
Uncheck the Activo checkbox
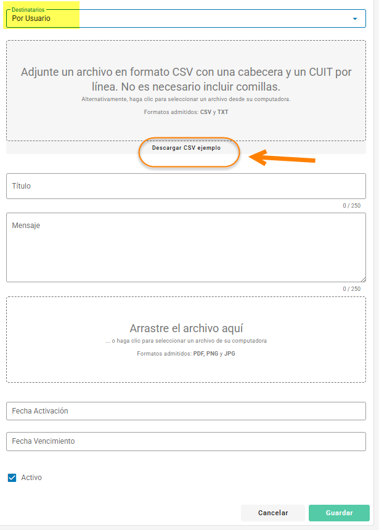point(12,478)
